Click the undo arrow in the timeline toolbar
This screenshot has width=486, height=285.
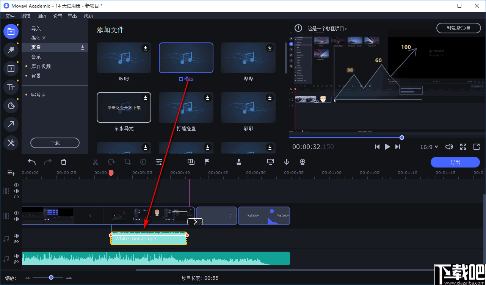31,161
